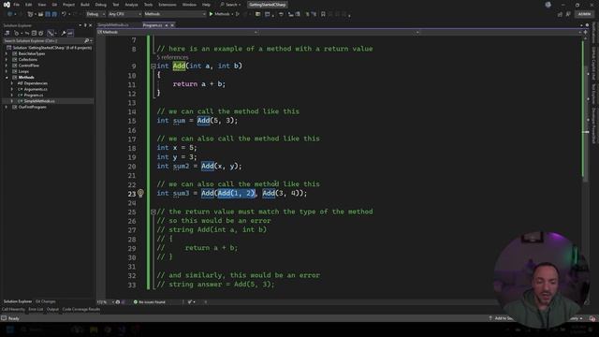Toggle Show All Files in Solution Explorer
This screenshot has width=599, height=337.
(x=41, y=34)
